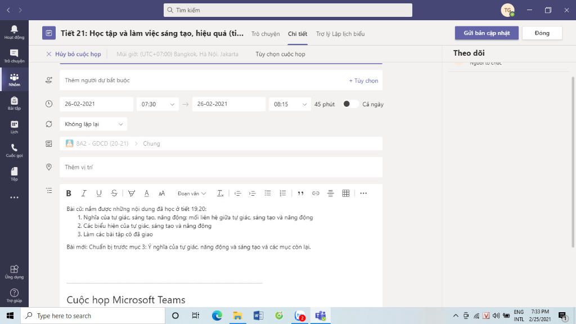Viewport: 576px width, 324px height.
Task: Insert a hyperlink
Action: point(316,193)
